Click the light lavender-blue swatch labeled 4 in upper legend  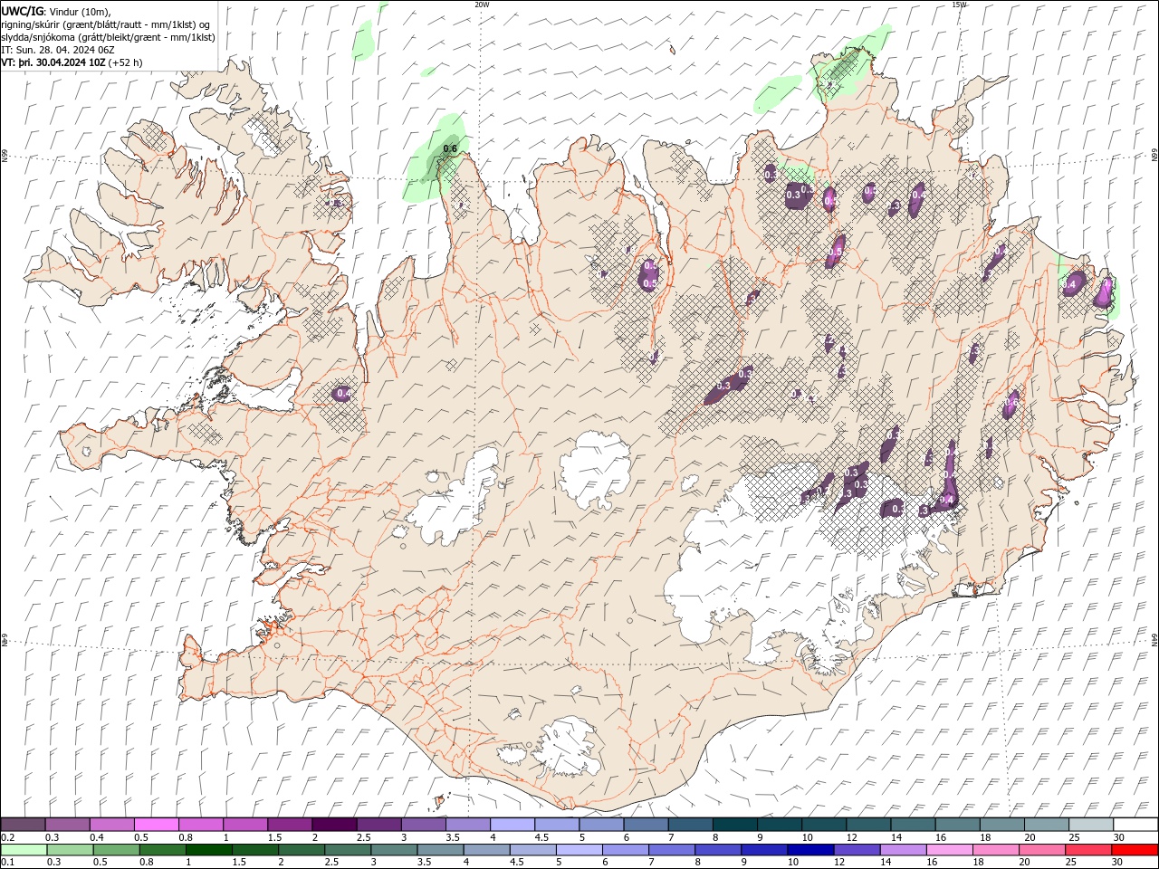coord(512,825)
